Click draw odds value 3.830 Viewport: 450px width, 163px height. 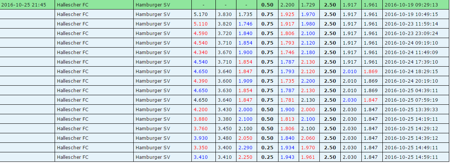[225, 14]
